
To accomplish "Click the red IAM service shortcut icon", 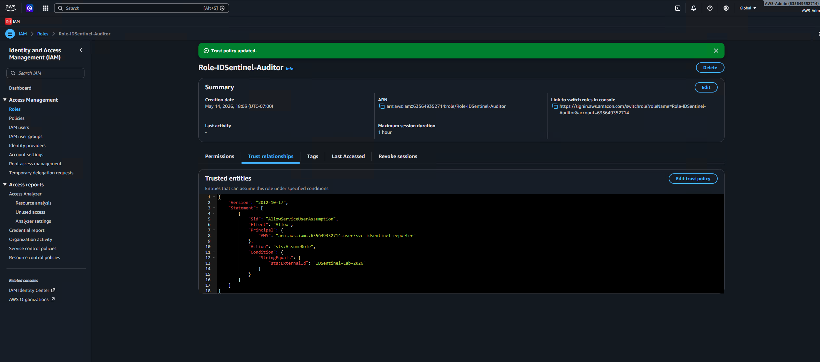I will click(8, 21).
